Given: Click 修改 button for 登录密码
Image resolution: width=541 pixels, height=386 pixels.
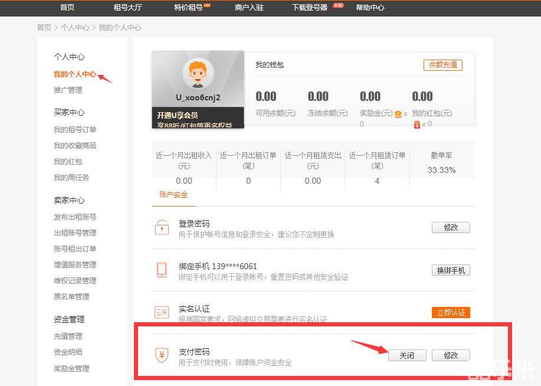Looking at the screenshot, I should pyautogui.click(x=451, y=227).
